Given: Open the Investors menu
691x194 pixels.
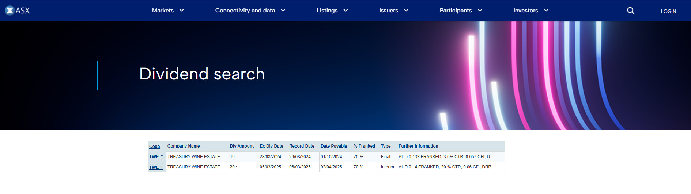Looking at the screenshot, I should click(x=526, y=11).
